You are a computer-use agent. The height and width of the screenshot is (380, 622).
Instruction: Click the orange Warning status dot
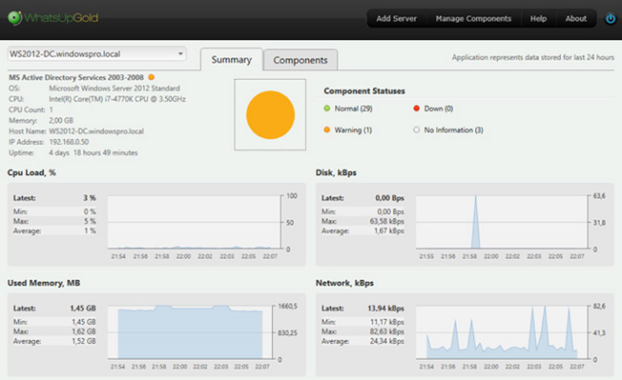(x=327, y=130)
